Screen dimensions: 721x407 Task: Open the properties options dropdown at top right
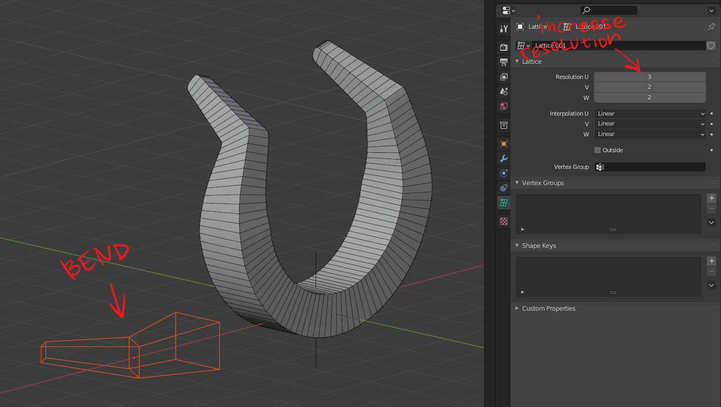coord(711,10)
